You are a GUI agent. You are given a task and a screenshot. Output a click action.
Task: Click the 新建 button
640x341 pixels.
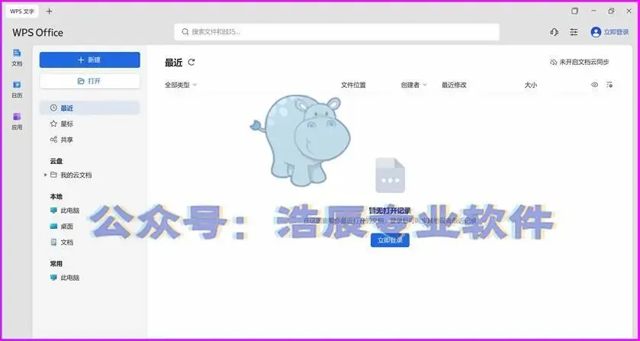(x=90, y=60)
